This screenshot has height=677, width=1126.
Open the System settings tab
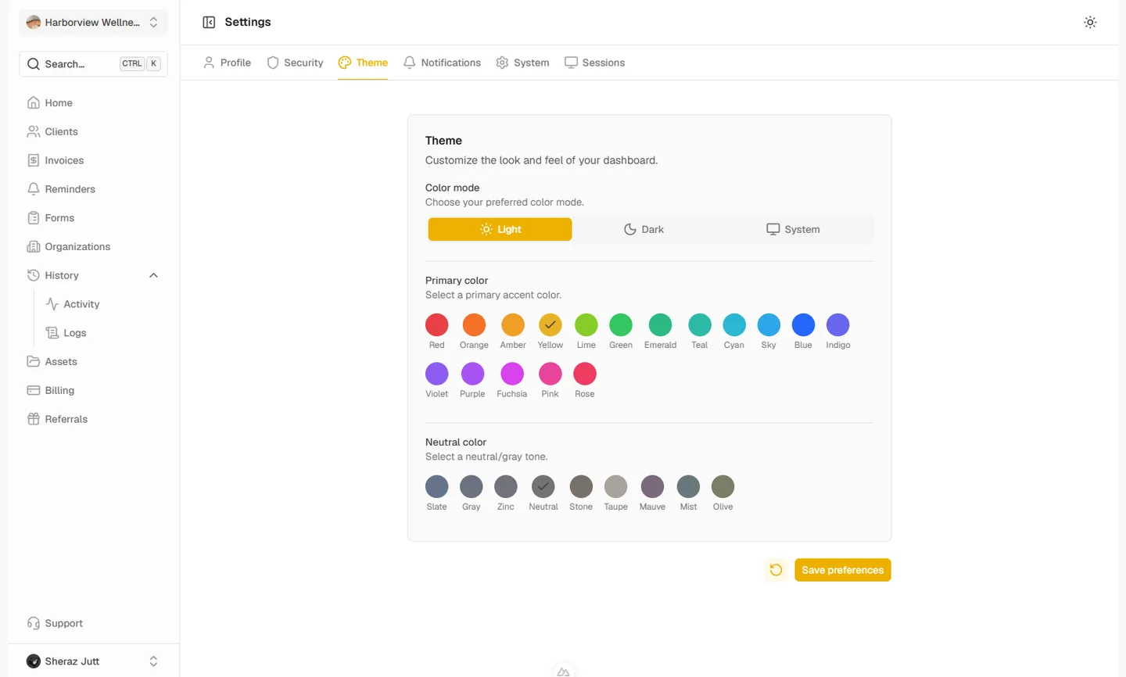tap(522, 63)
